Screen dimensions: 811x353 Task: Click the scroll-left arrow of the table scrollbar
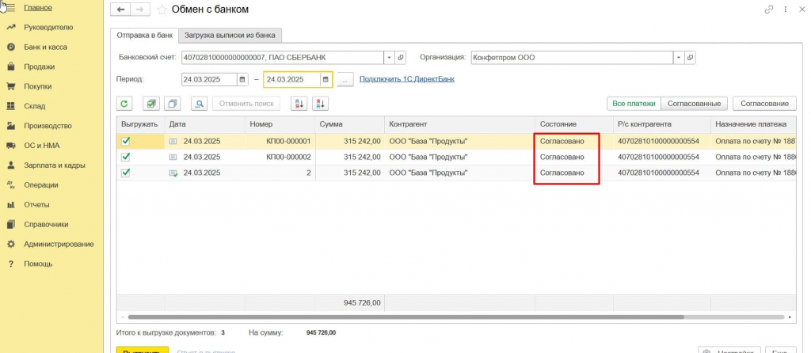tap(121, 317)
